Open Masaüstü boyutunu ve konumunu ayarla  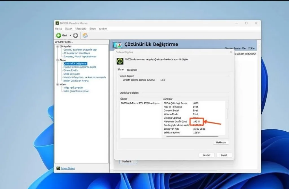click(85, 77)
